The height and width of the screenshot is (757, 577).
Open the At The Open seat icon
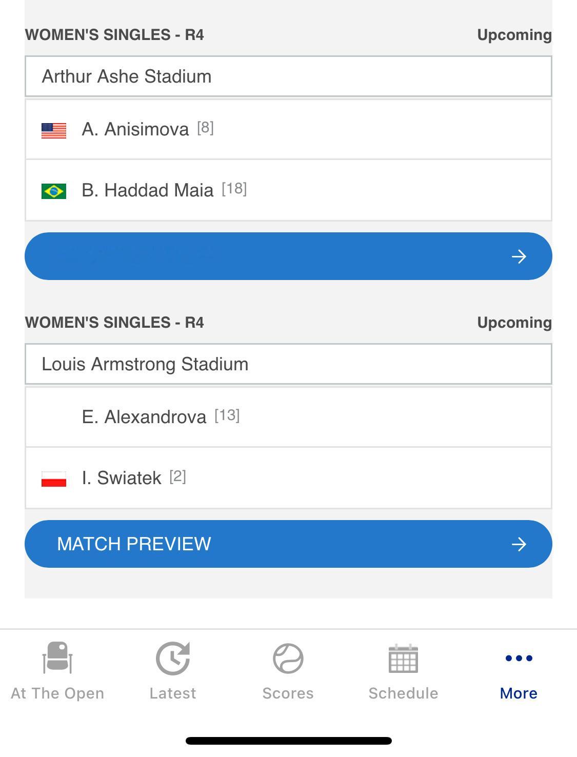pyautogui.click(x=57, y=658)
